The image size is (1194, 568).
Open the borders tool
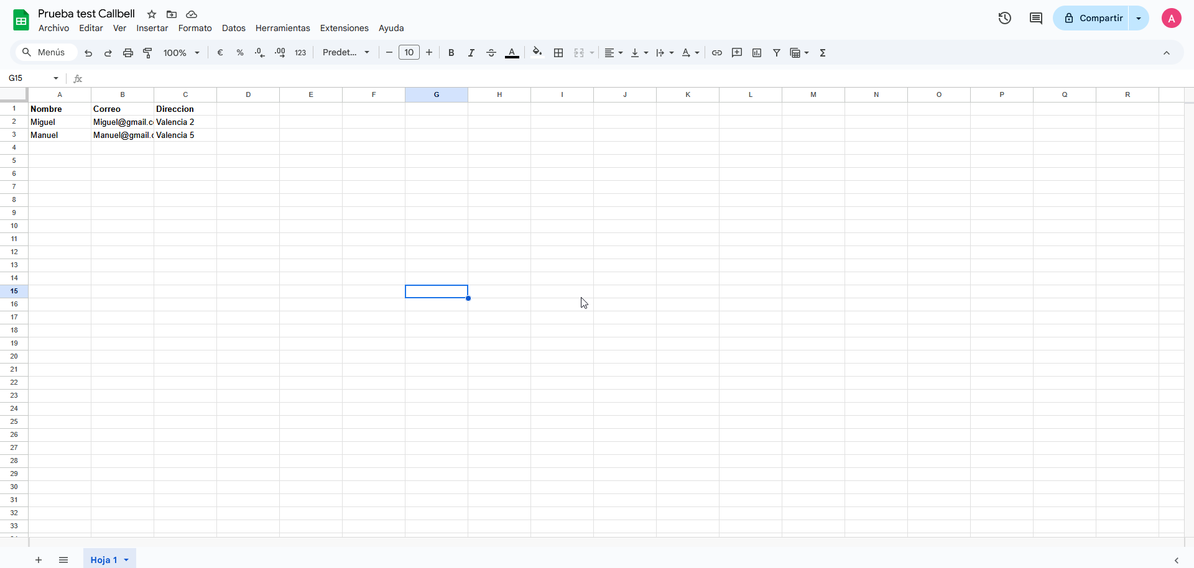click(558, 53)
